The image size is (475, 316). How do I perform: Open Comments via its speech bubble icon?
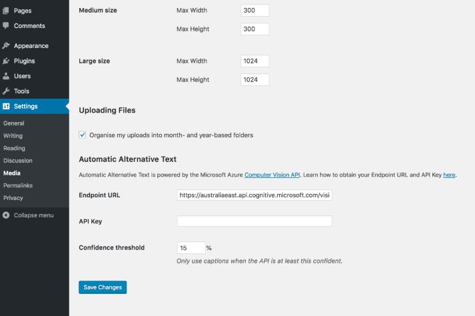pos(6,25)
